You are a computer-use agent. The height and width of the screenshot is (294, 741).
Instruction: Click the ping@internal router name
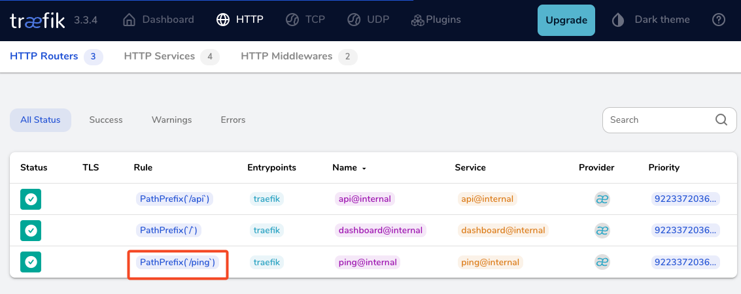click(368, 262)
